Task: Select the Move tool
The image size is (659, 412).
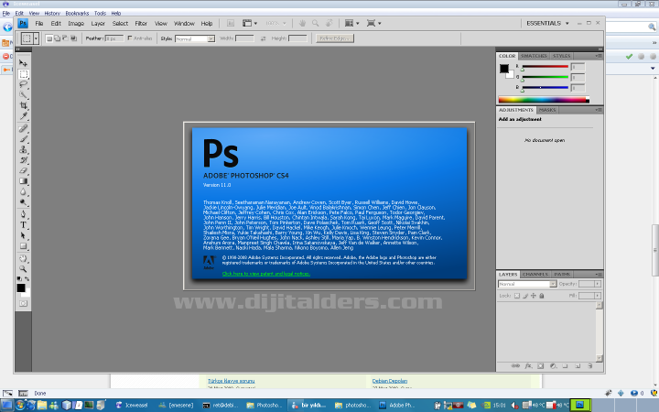Action: pyautogui.click(x=23, y=63)
